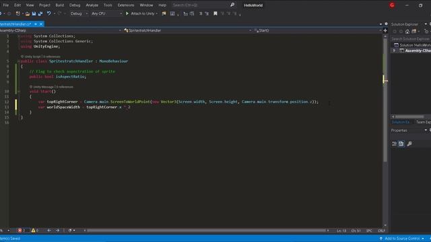Open the File menu

[5, 5]
